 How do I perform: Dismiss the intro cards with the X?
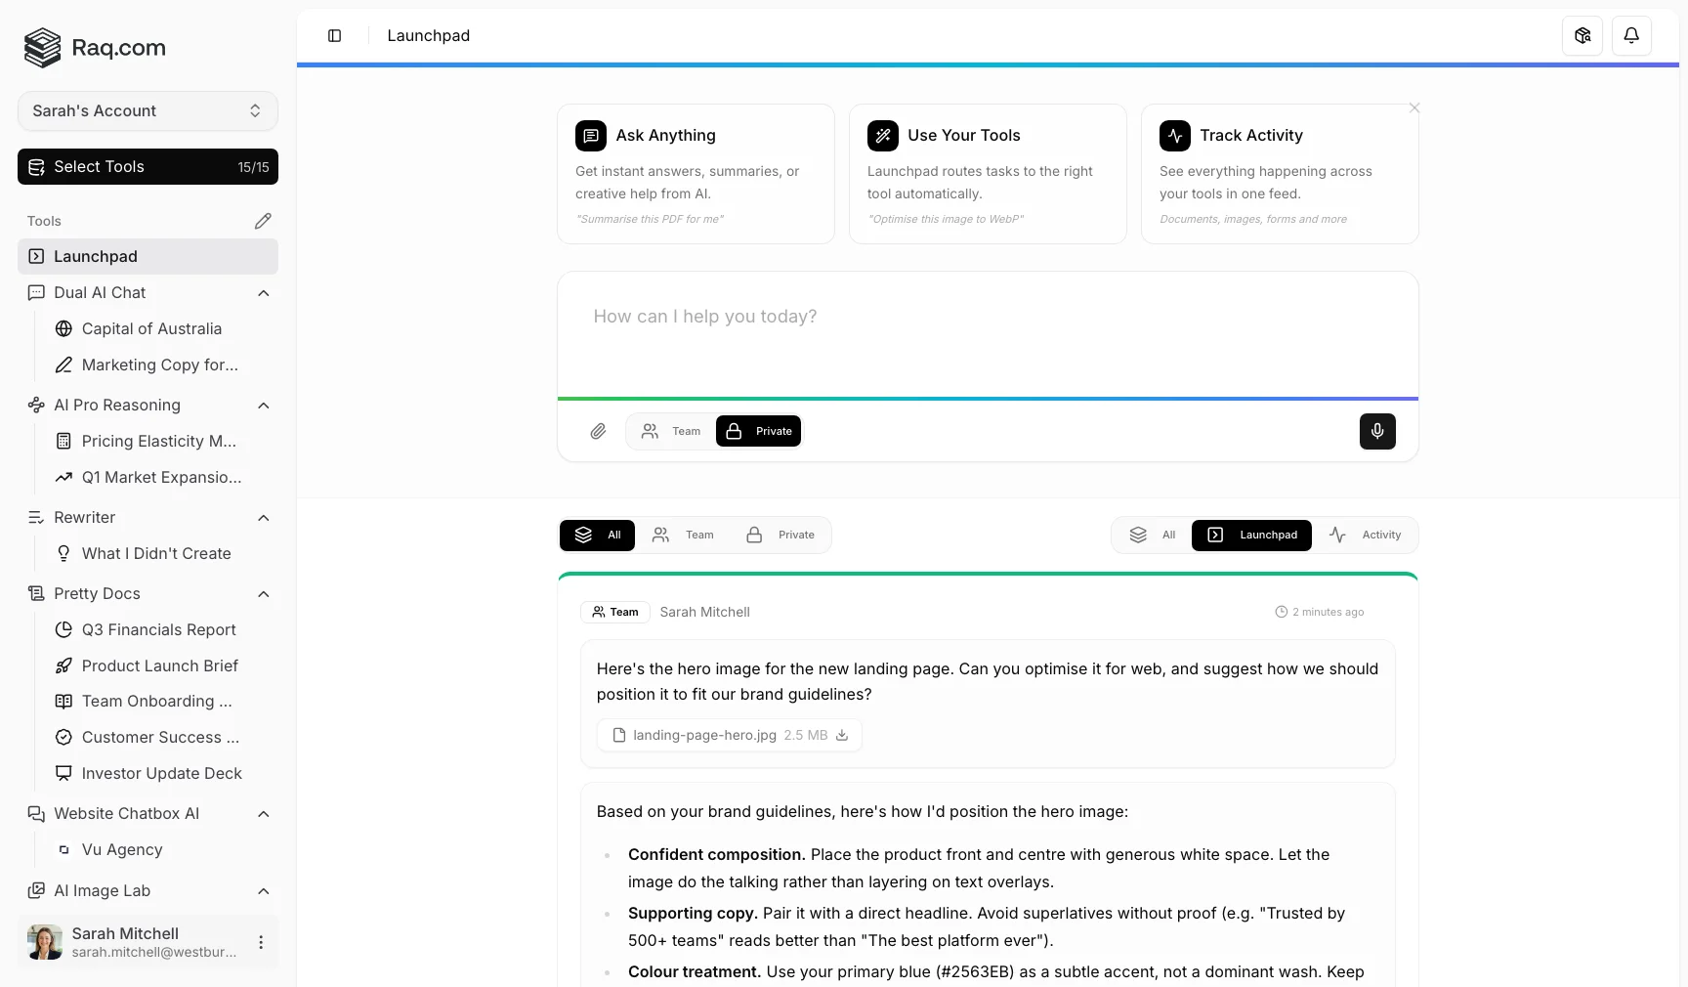[x=1414, y=108]
